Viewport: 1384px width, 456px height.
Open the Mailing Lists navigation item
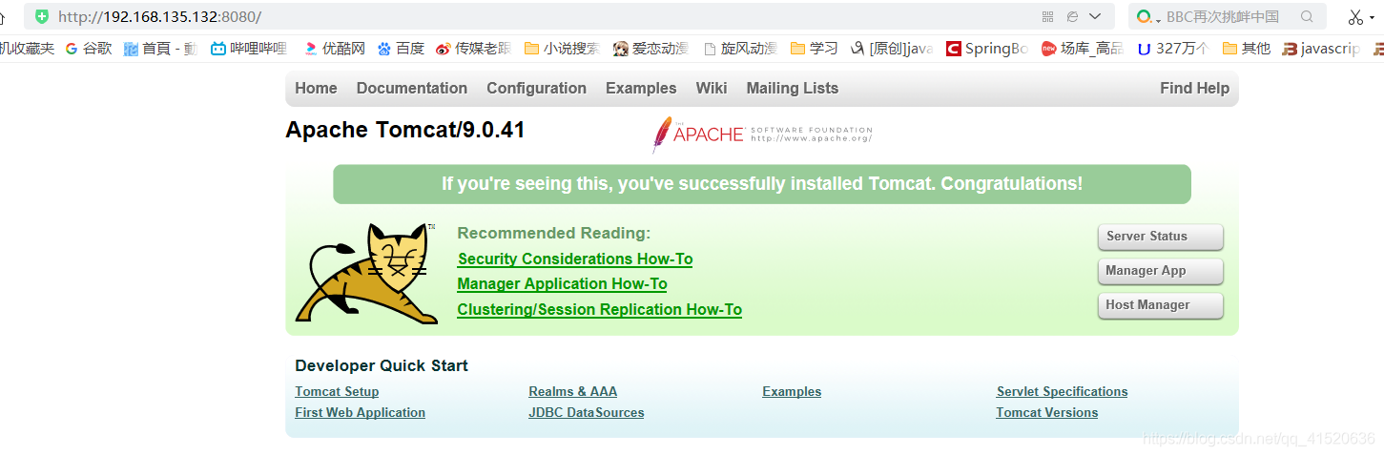tap(793, 88)
